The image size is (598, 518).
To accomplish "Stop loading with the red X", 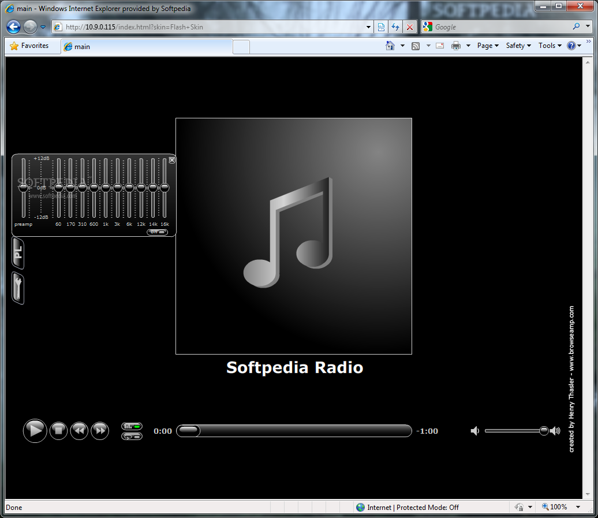I will pos(410,27).
